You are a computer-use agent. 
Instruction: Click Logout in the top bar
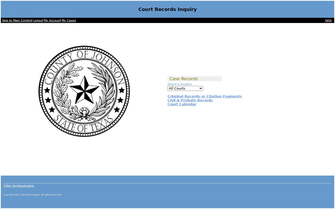pos(38,20)
